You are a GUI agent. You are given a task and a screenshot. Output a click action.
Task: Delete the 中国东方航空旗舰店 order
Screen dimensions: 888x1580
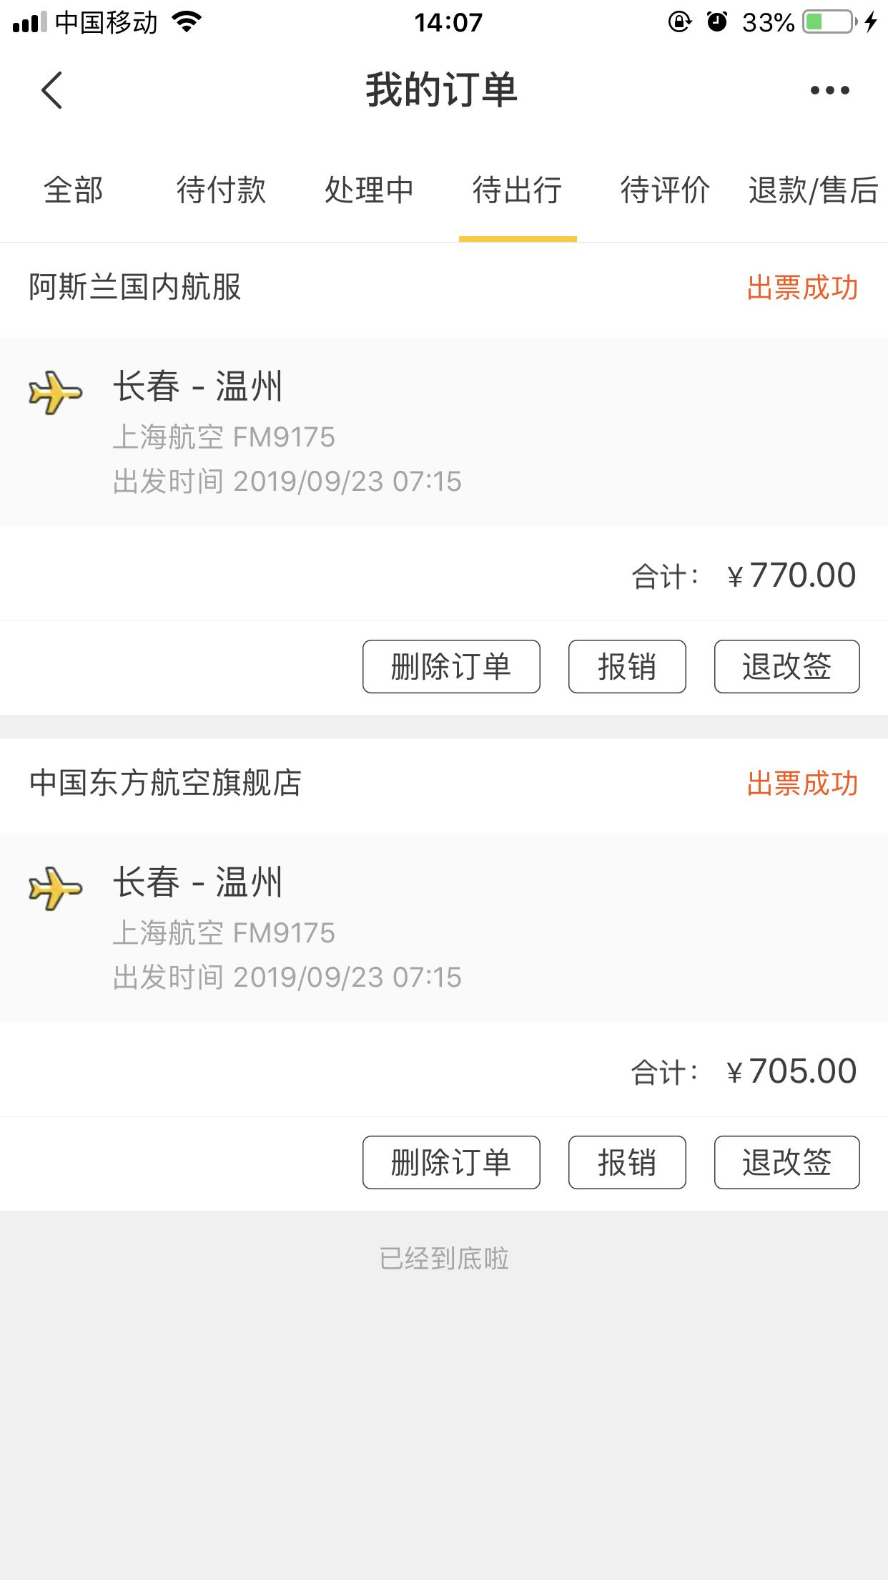(451, 1162)
